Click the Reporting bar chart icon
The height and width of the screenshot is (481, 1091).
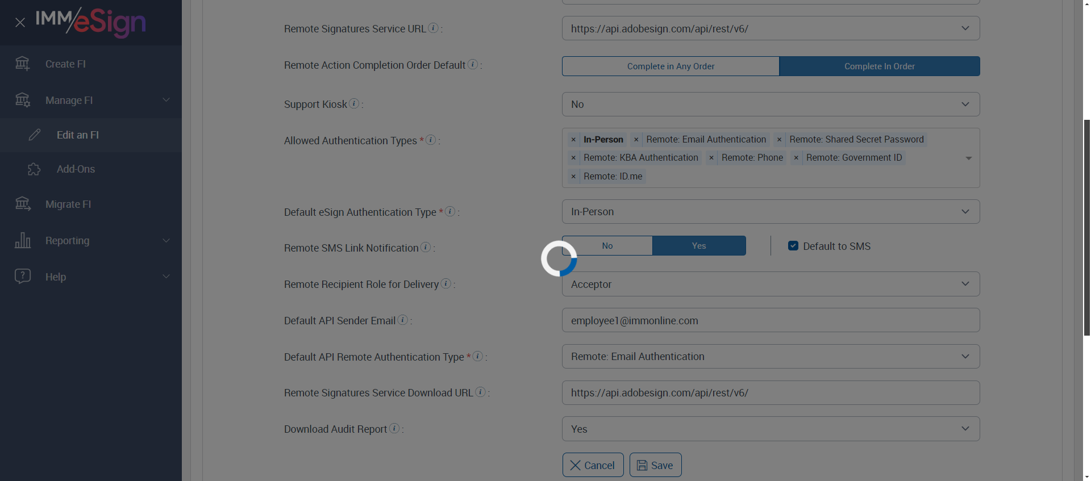coord(23,240)
